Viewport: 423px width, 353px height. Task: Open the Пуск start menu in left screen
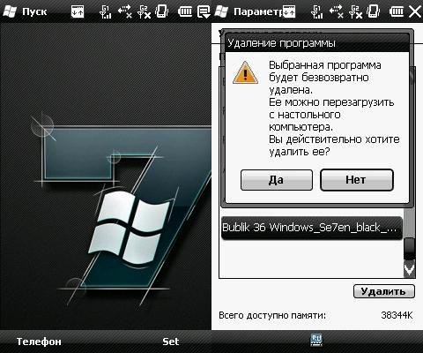(25, 11)
